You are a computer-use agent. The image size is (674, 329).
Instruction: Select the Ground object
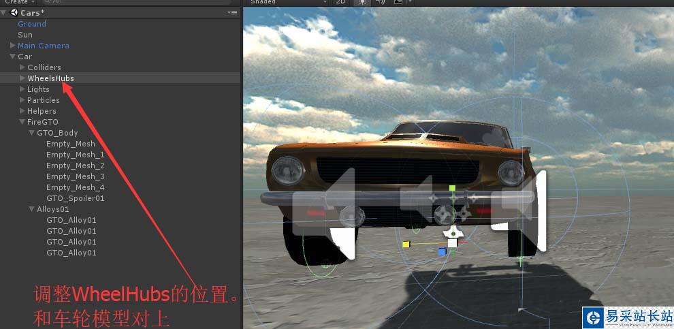coord(32,24)
